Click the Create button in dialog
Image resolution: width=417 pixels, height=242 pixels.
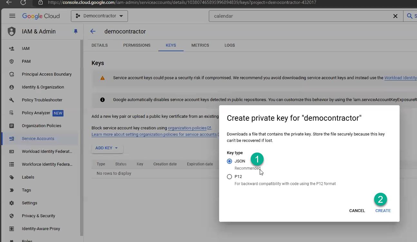click(x=383, y=211)
